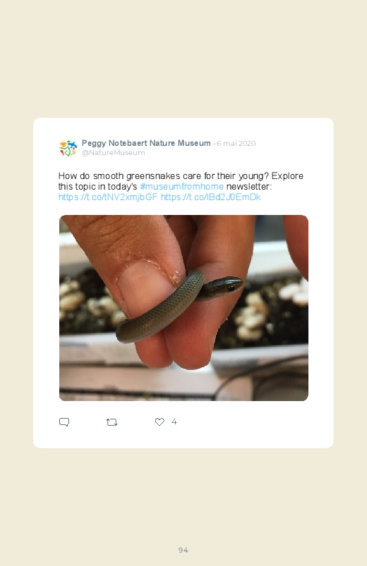
Task: Open the Nature Museum colorful avatar logo
Action: point(68,148)
